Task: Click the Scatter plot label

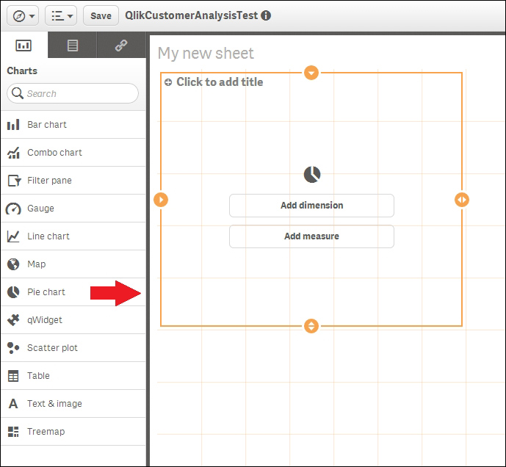Action: [52, 347]
